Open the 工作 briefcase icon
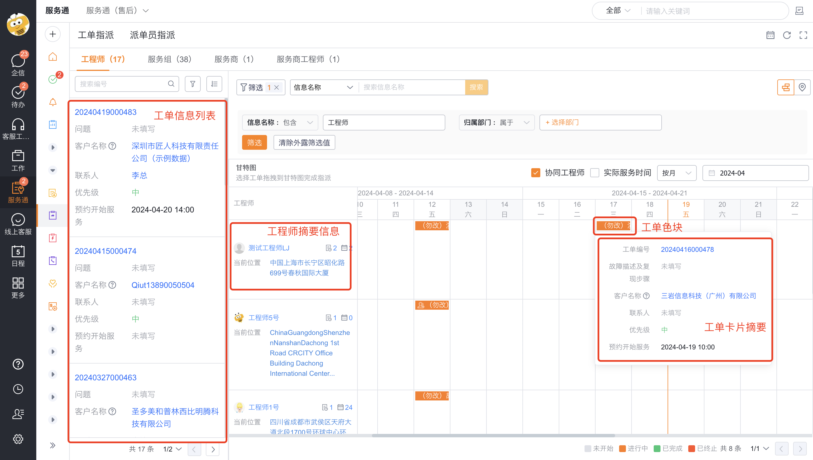813x460 pixels. point(18,156)
